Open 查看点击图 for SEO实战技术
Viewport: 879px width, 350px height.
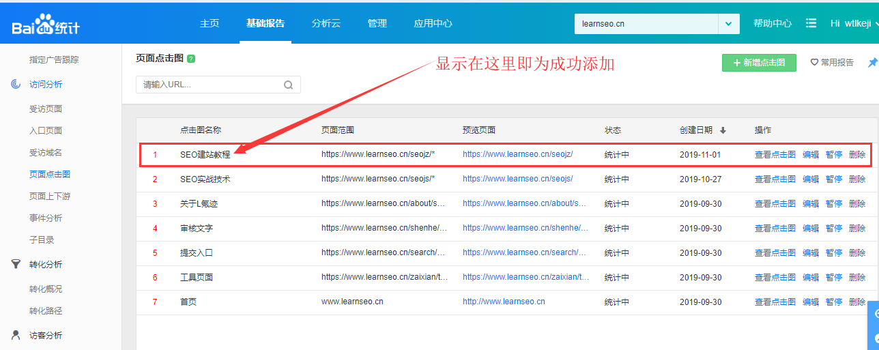coord(775,179)
